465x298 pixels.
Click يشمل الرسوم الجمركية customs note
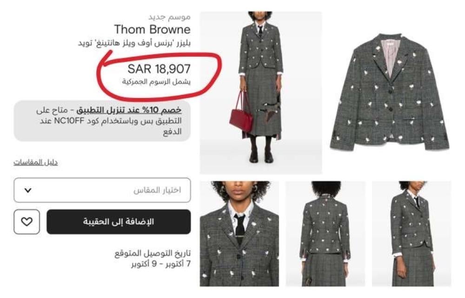coord(156,81)
